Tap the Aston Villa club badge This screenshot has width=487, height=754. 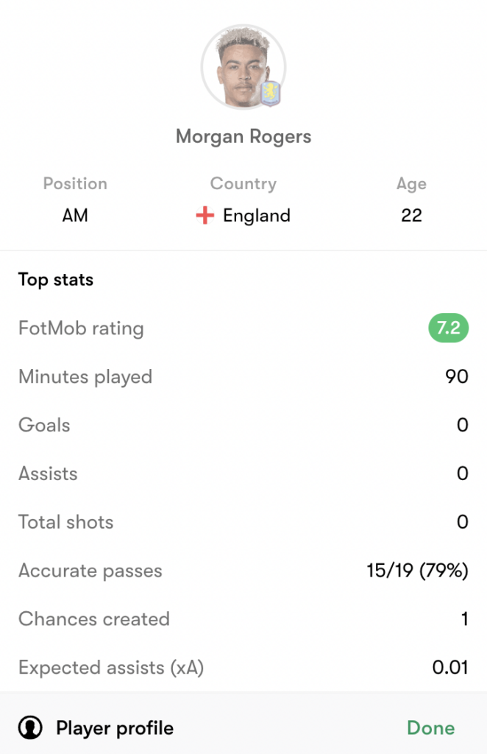(271, 94)
